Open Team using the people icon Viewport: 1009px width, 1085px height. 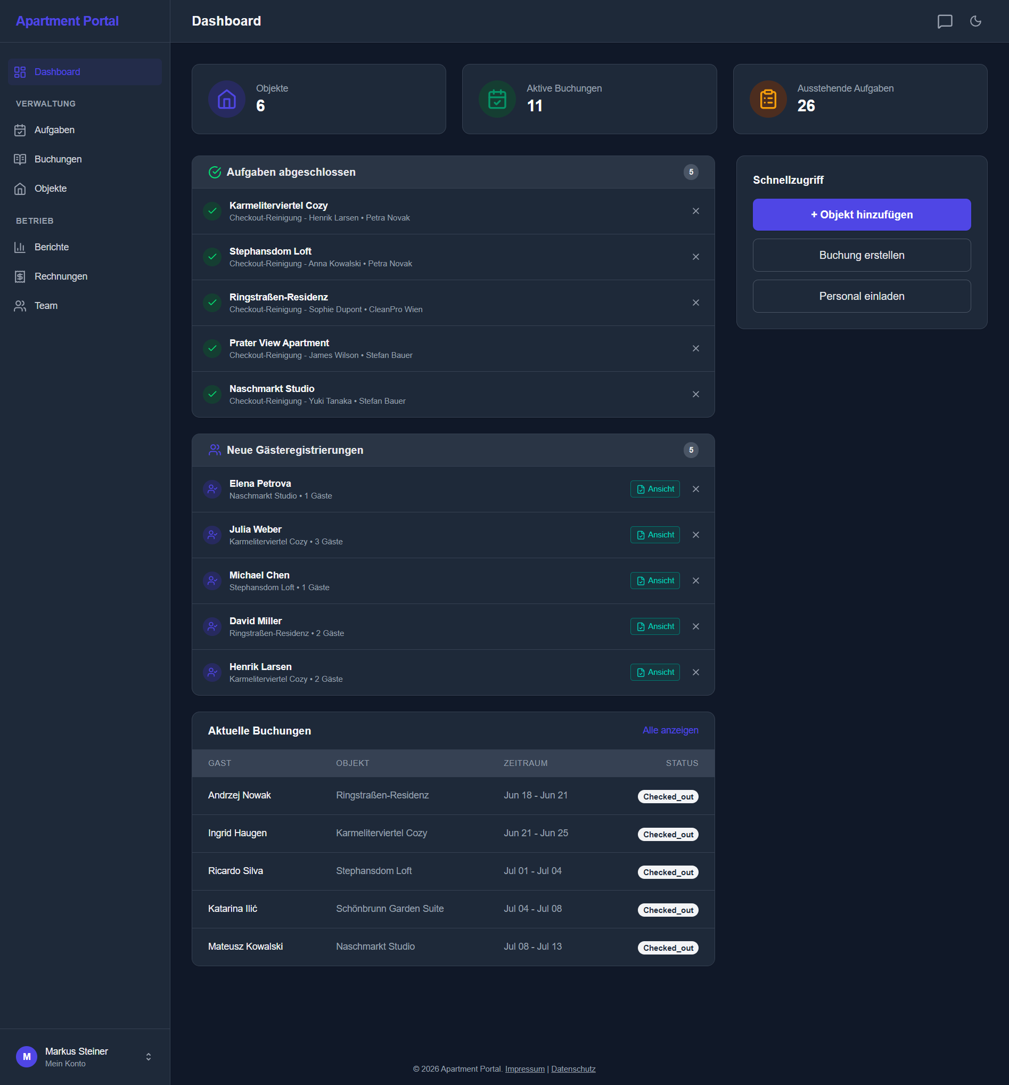pyautogui.click(x=20, y=306)
